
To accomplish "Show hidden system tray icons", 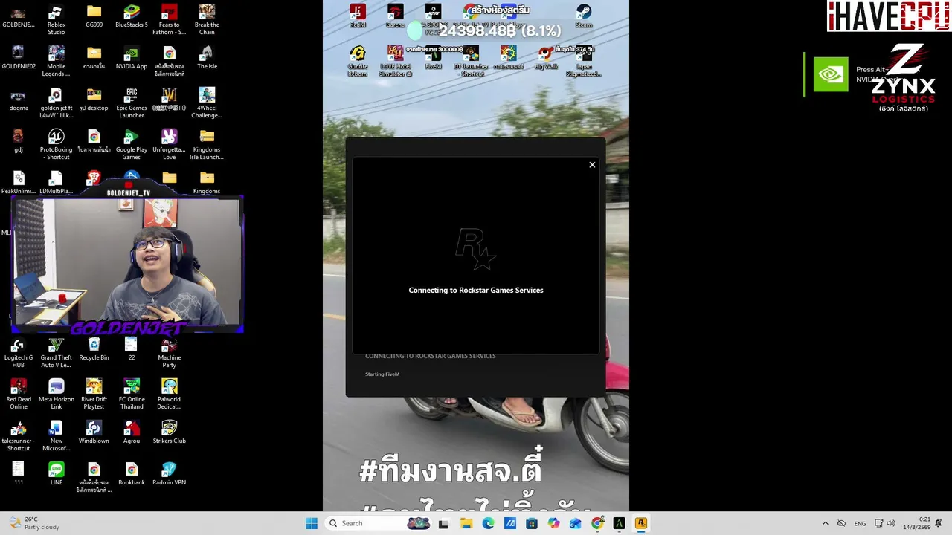I will click(x=825, y=523).
